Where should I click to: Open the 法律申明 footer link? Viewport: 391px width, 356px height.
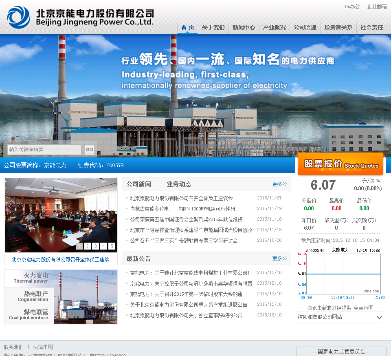43,347
